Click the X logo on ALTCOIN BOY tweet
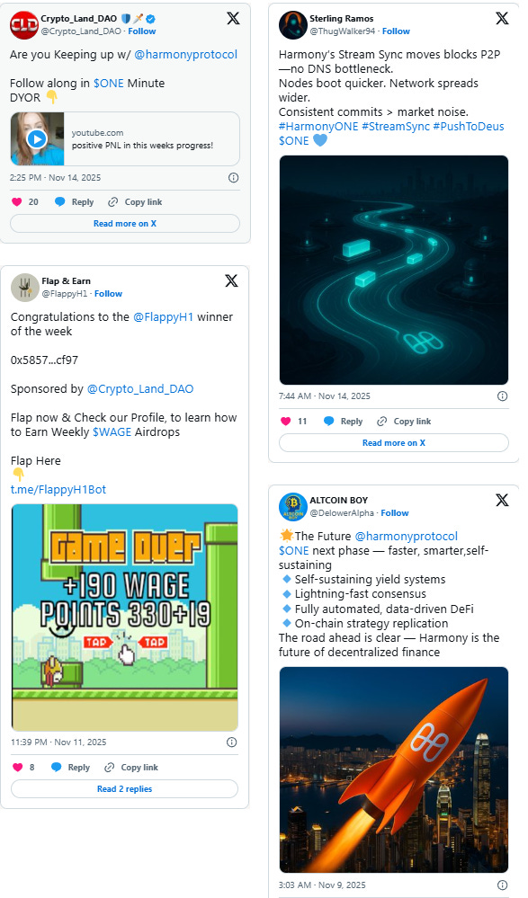The height and width of the screenshot is (898, 528). [x=502, y=500]
